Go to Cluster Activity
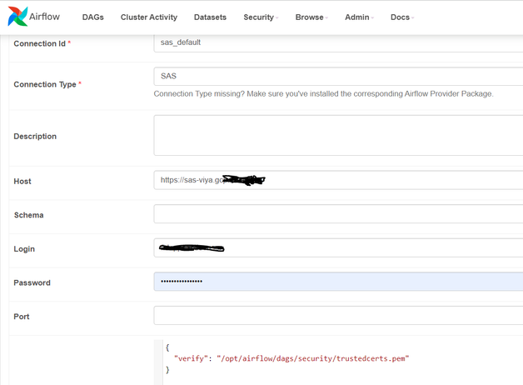The height and width of the screenshot is (385, 523). 148,17
